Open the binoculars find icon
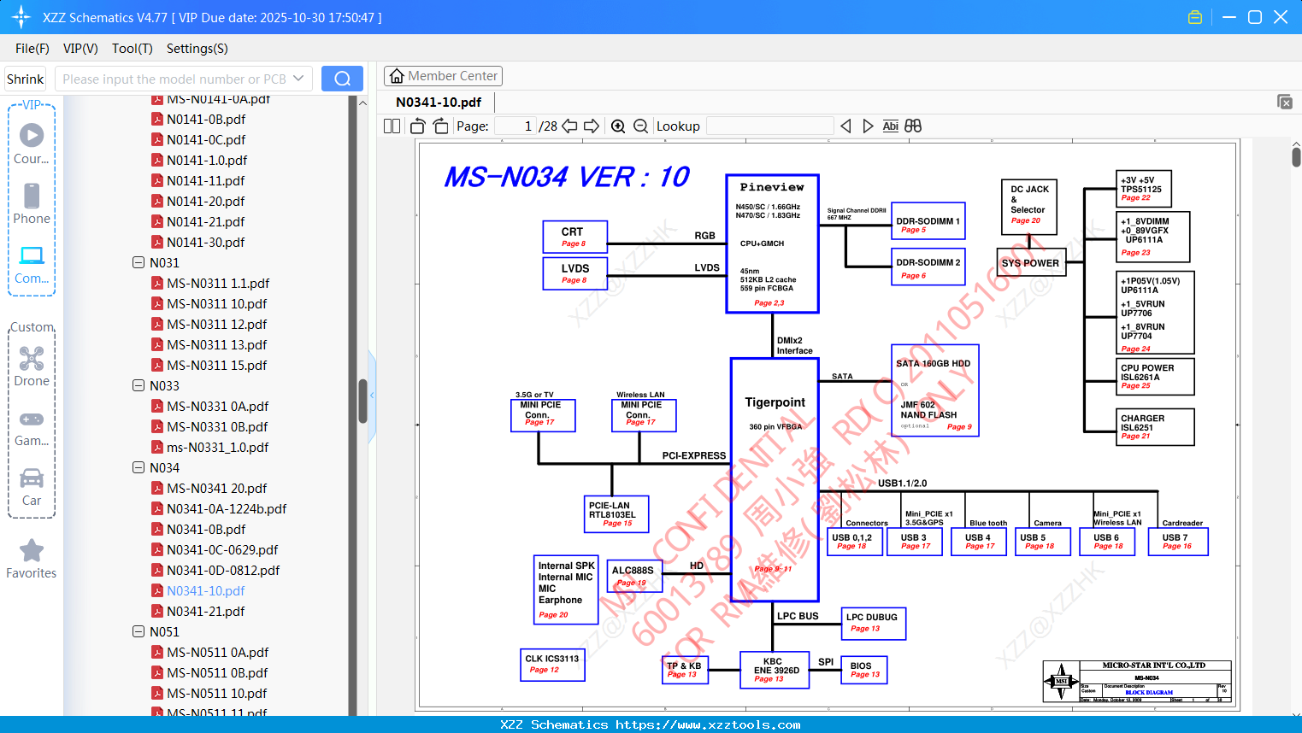Image resolution: width=1302 pixels, height=733 pixels. coord(913,126)
